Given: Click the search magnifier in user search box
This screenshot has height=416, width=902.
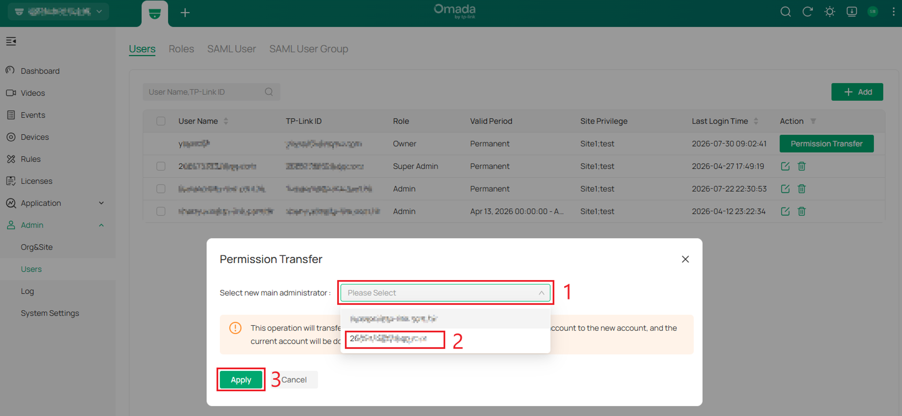Looking at the screenshot, I should (x=269, y=92).
